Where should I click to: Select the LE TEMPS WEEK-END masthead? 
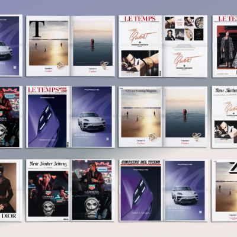47,89
